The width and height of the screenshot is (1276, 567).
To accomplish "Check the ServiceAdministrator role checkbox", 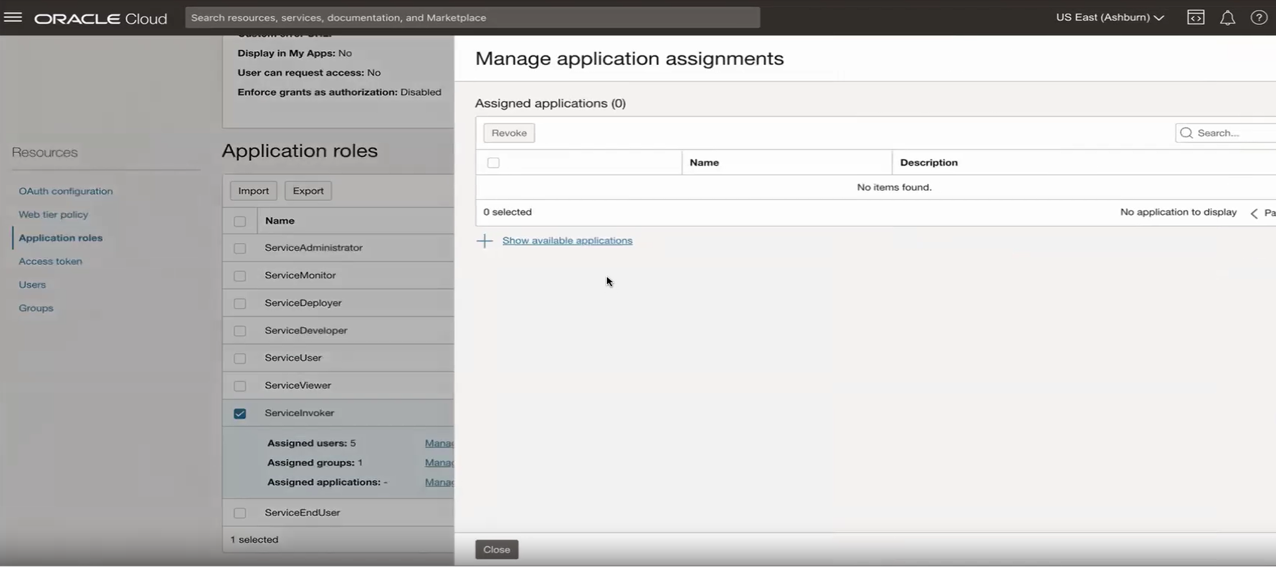I will (240, 248).
